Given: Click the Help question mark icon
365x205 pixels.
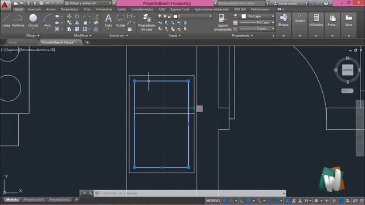Looking at the screenshot, I should coord(326,3).
